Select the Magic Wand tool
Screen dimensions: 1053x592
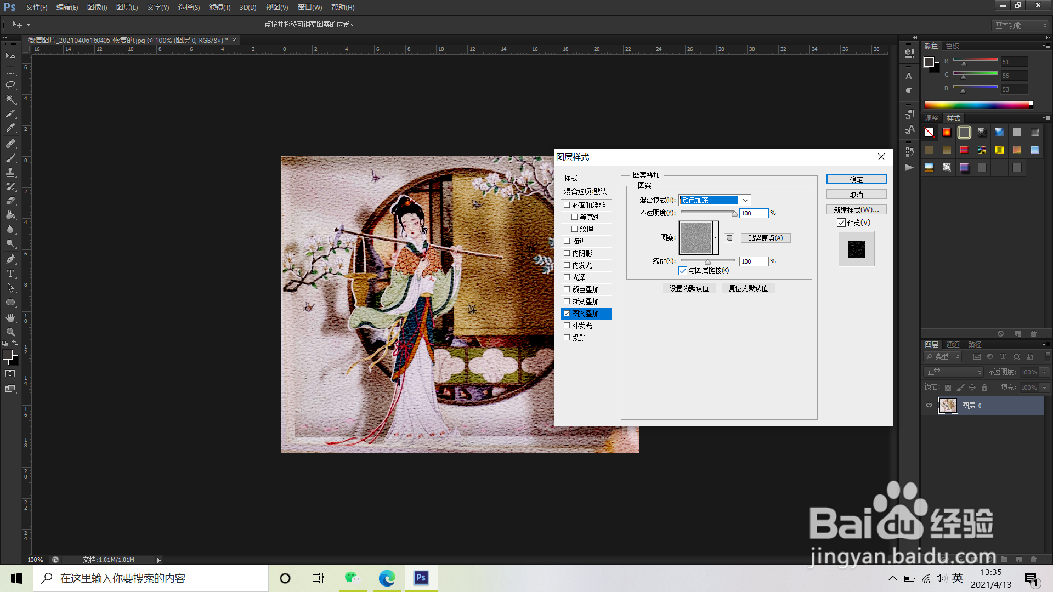(x=10, y=99)
